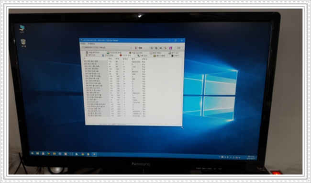Open the Random Access tab

coord(155,53)
